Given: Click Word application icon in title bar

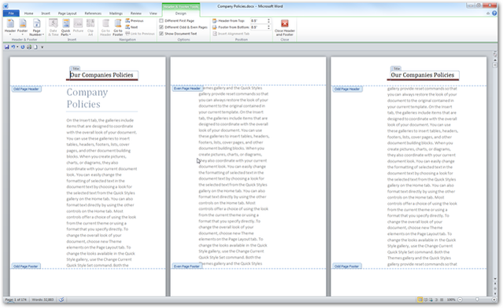Looking at the screenshot, I should pyautogui.click(x=6, y=6).
